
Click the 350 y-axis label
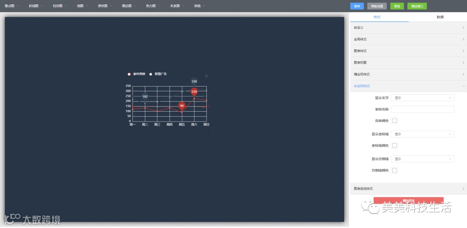pyautogui.click(x=128, y=86)
